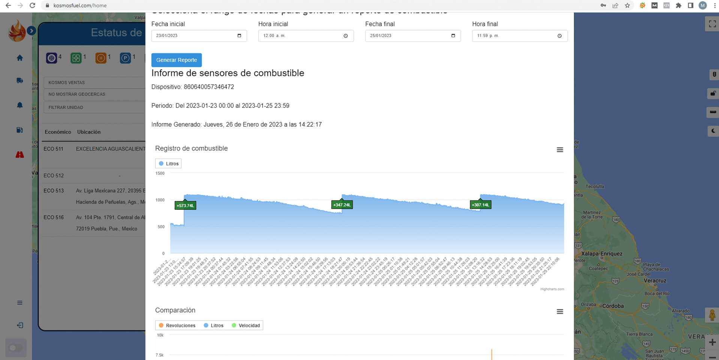Click the +307.14L refuel marker
This screenshot has height=360, width=719.
[x=481, y=205]
